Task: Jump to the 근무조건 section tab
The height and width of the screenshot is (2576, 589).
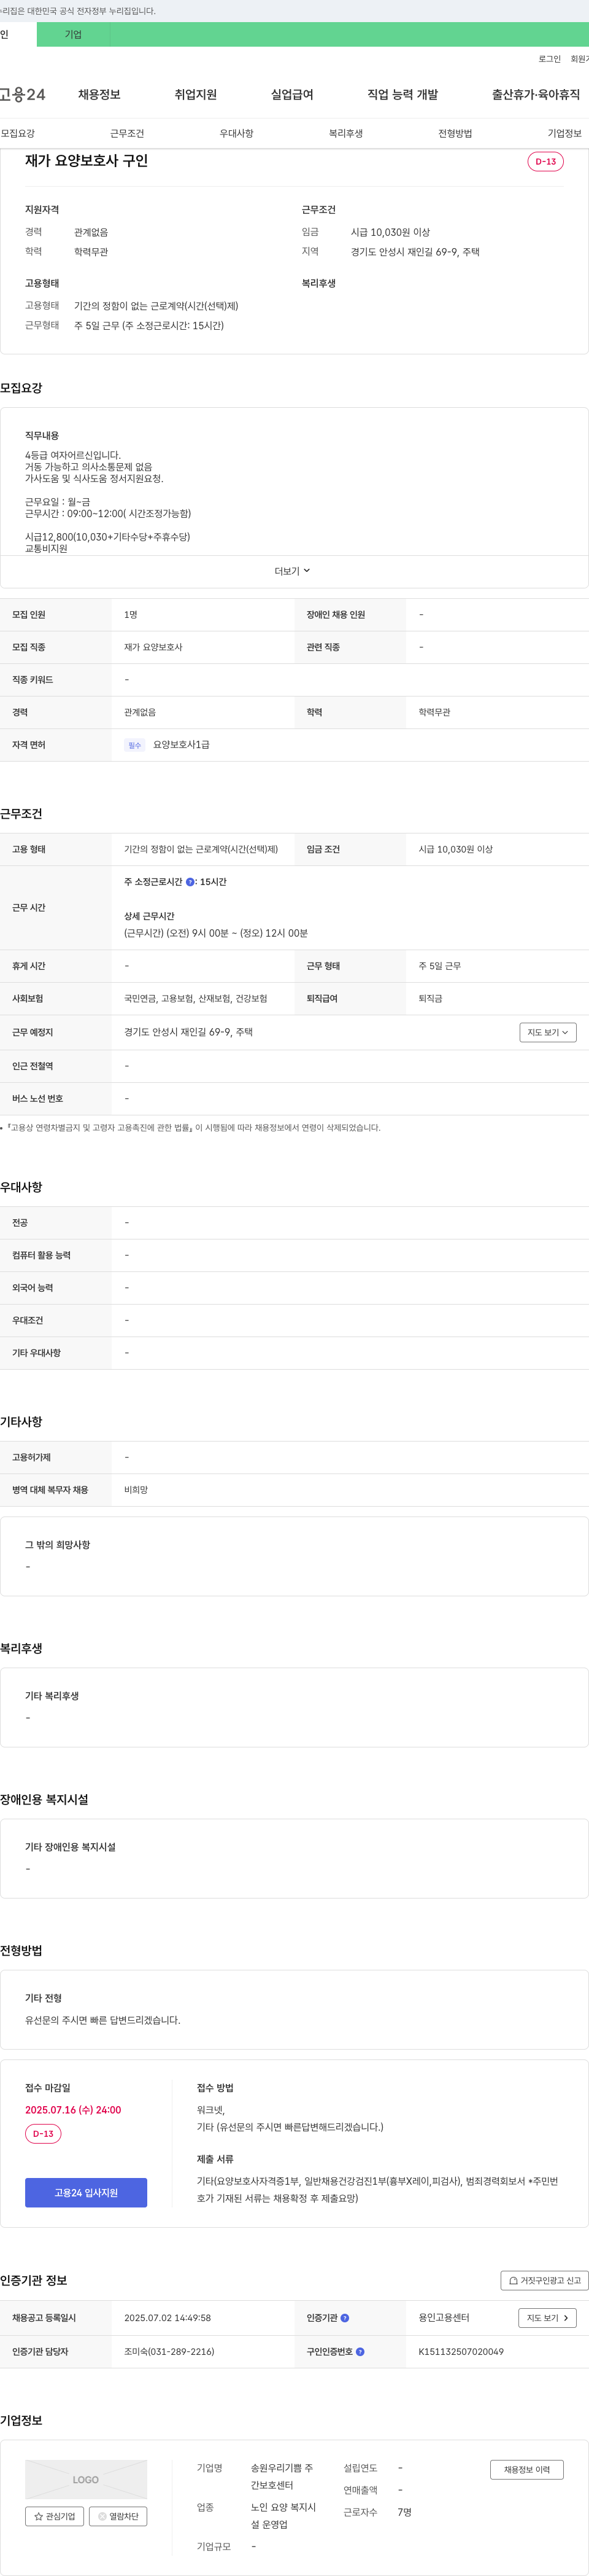Action: pyautogui.click(x=127, y=133)
